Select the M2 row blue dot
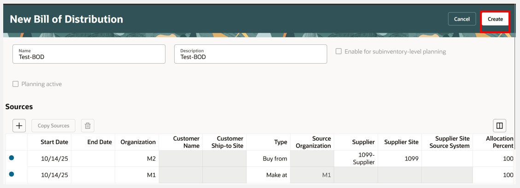 click(12, 158)
